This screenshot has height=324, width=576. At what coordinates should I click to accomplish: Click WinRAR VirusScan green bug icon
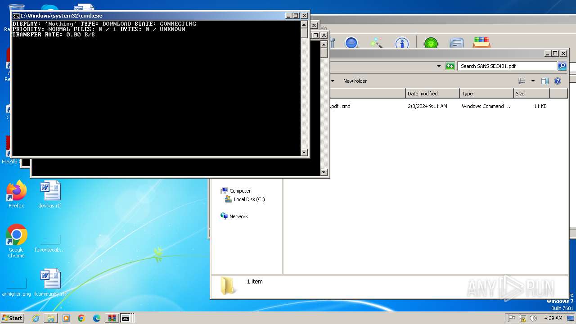(431, 43)
